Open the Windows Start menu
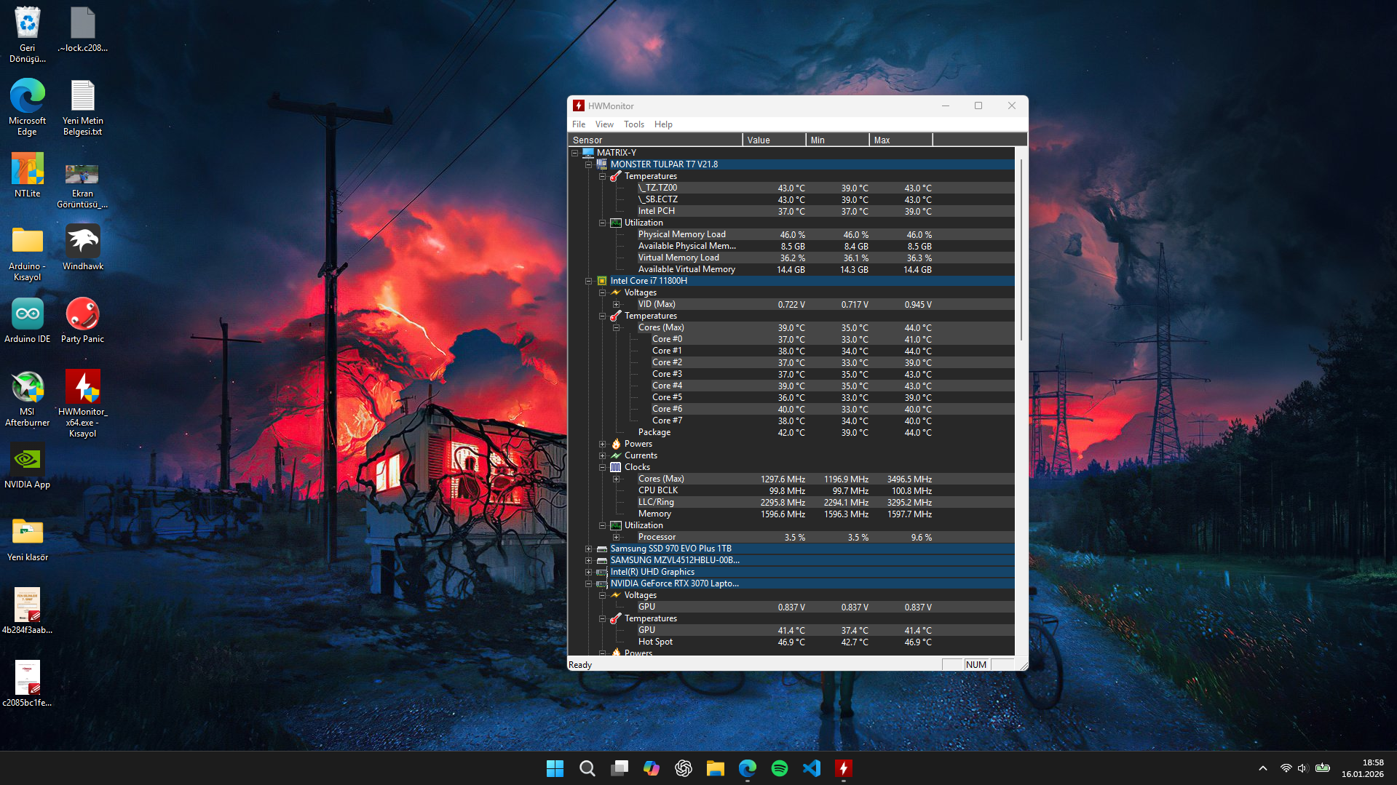The height and width of the screenshot is (785, 1397). (555, 768)
